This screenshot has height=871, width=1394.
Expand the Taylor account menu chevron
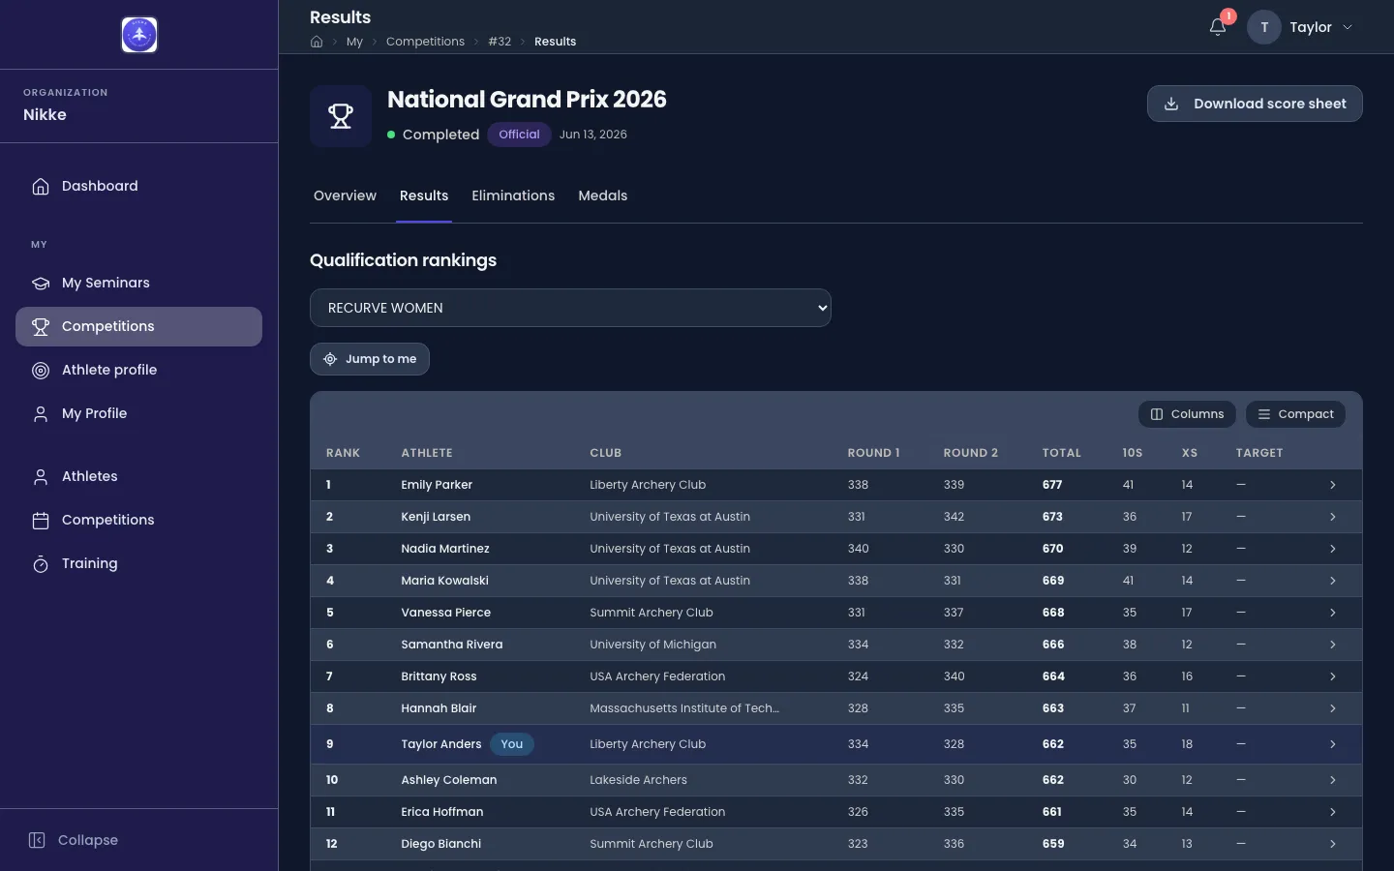[x=1348, y=27]
